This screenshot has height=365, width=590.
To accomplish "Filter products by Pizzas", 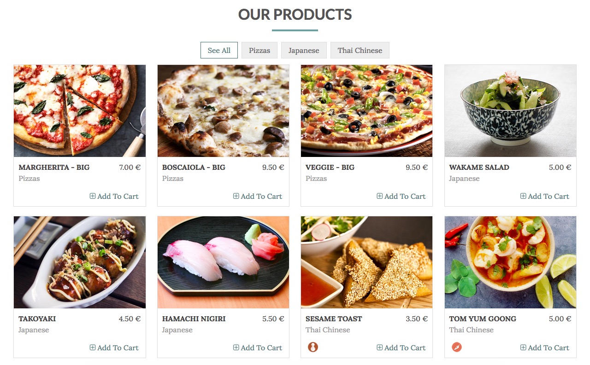I will pos(260,50).
